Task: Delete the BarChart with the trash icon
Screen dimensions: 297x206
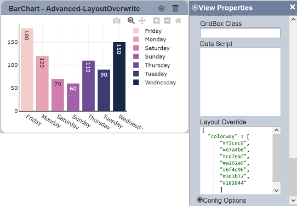Action: click(175, 9)
